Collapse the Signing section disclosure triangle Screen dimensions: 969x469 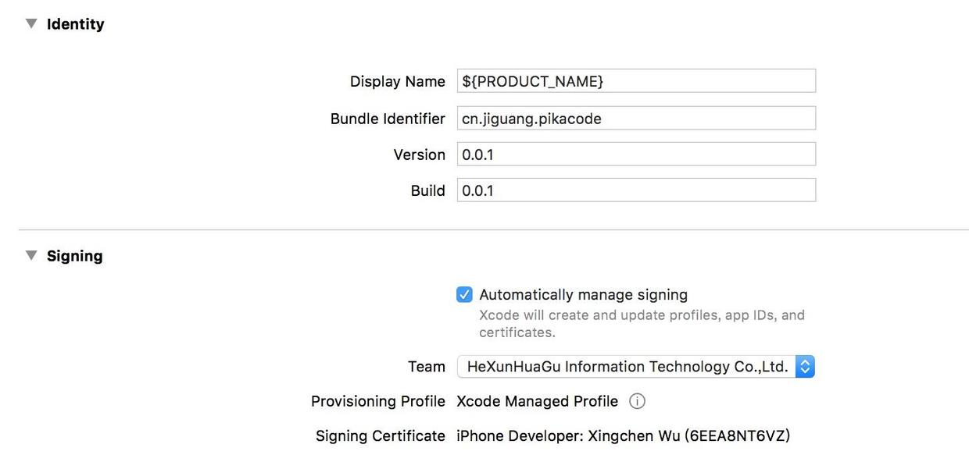click(x=31, y=255)
